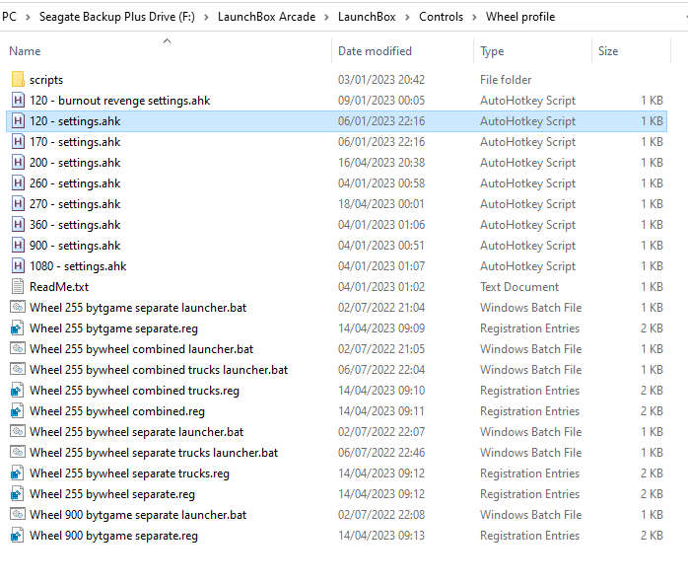Sort files by Size column
The height and width of the screenshot is (582, 688).
coord(608,51)
